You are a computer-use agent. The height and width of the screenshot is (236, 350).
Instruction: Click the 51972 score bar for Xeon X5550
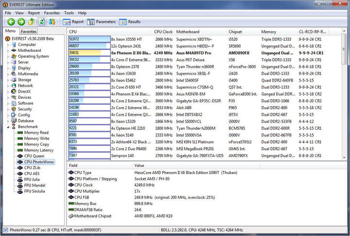coord(89,39)
